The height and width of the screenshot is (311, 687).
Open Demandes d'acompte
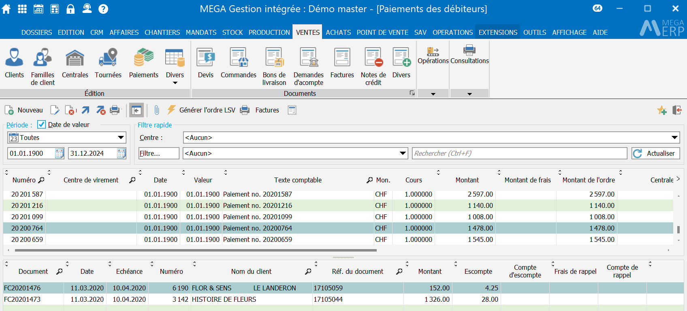click(309, 66)
